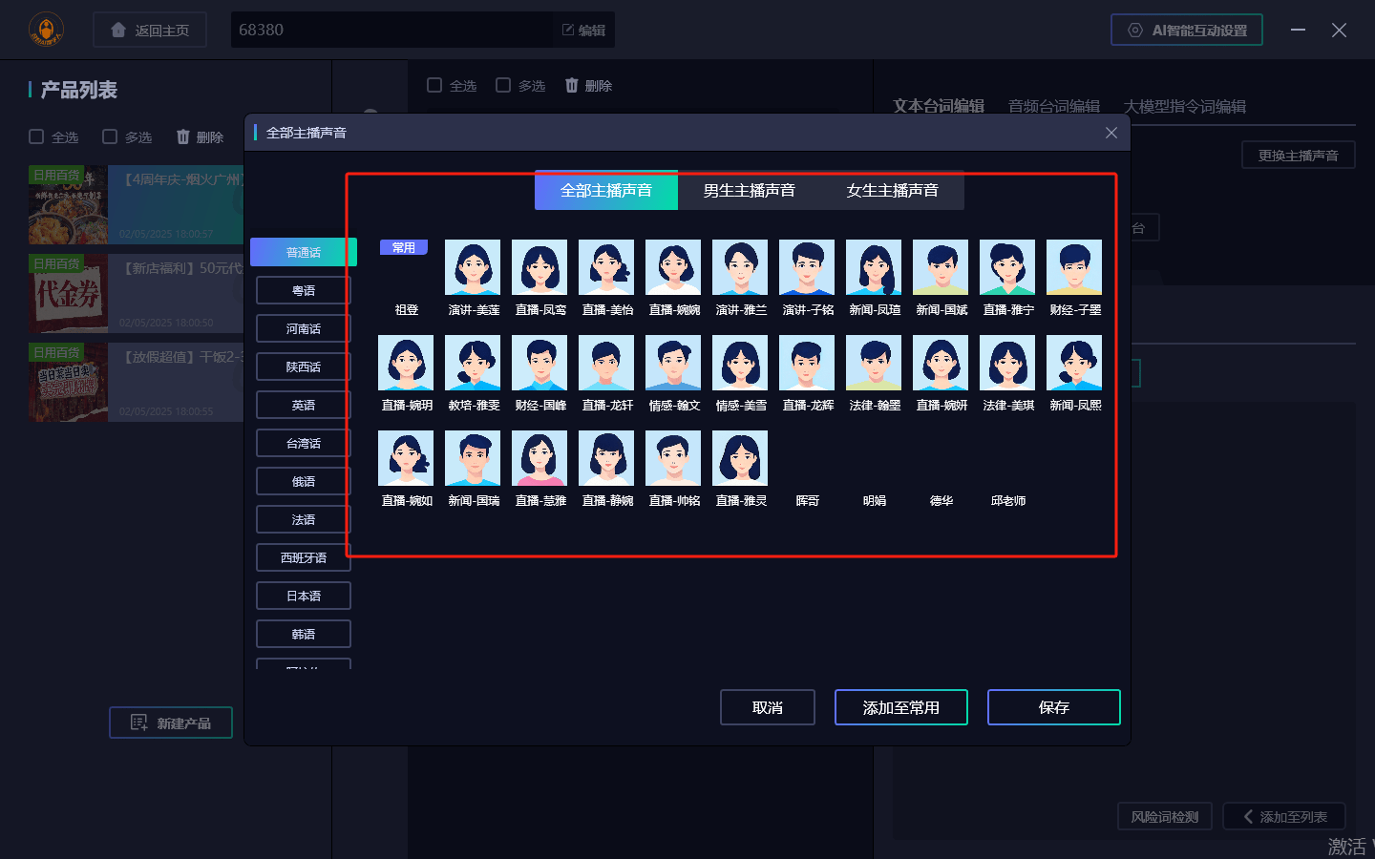The image size is (1375, 859).
Task: Check the 全选 box left of the top 多选
Action: pyautogui.click(x=434, y=86)
